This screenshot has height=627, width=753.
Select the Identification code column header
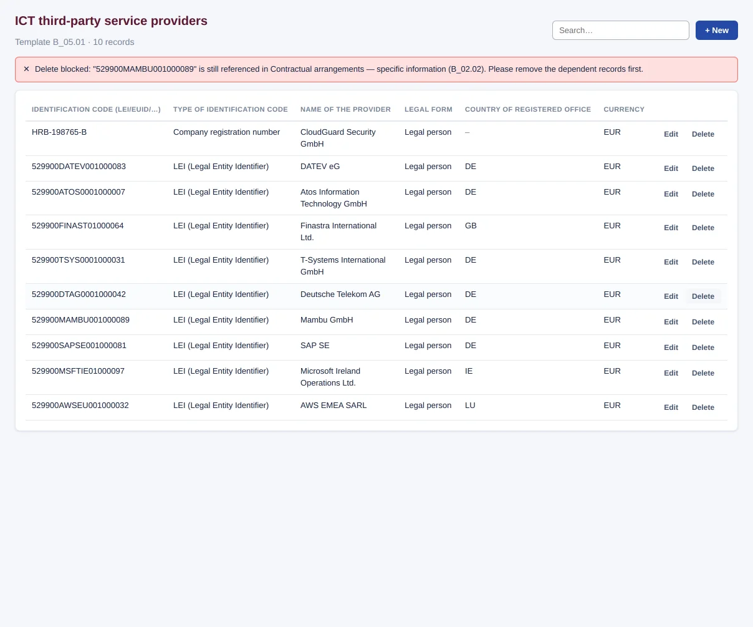coord(96,109)
